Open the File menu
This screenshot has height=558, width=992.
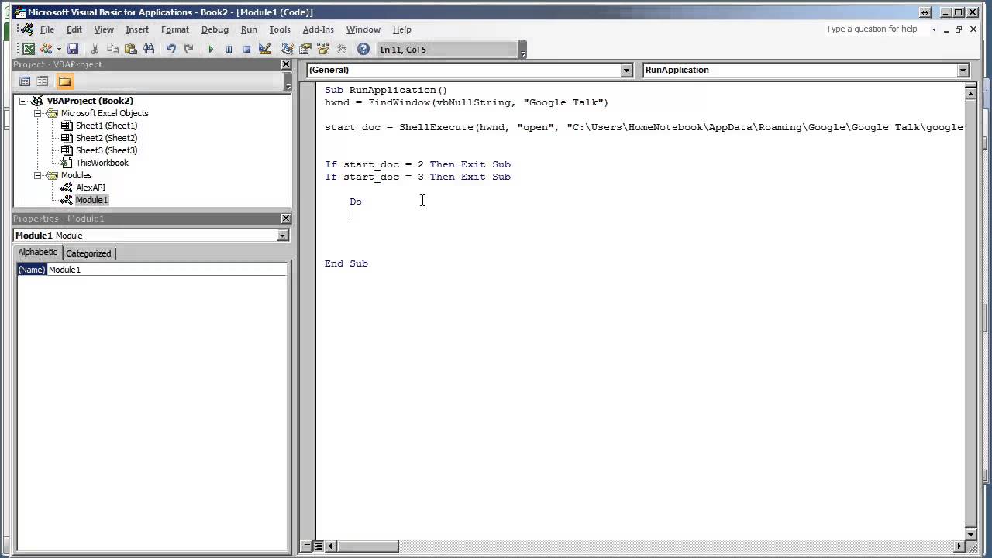(47, 29)
